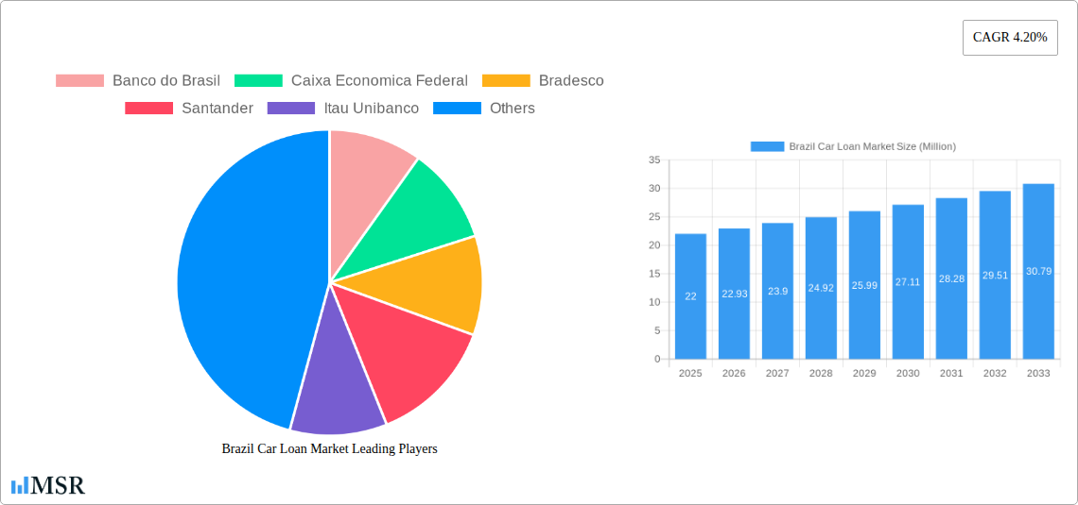Click the 2033 x-axis label
The height and width of the screenshot is (505, 1078).
point(1039,373)
